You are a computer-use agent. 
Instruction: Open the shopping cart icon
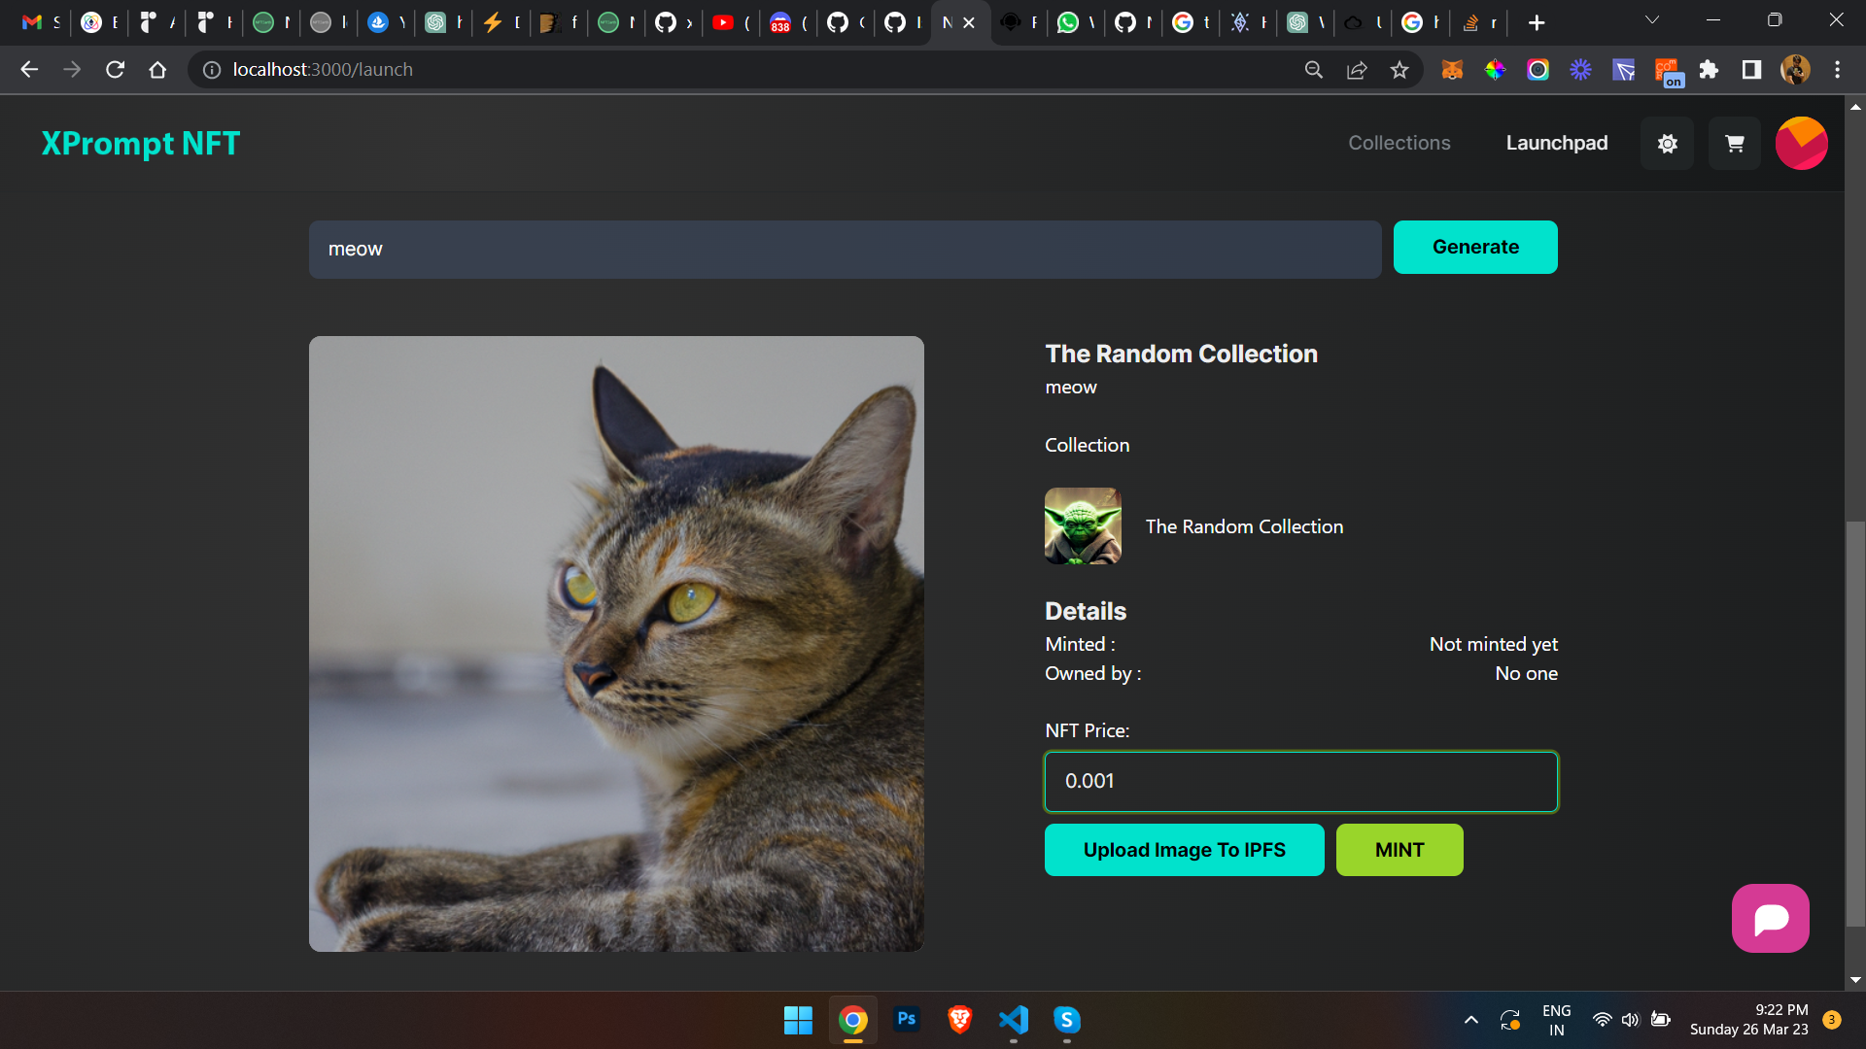1734,144
